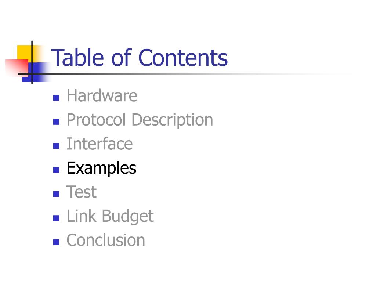Click the Hardware bullet item
The image size is (376, 282).
[x=102, y=96]
